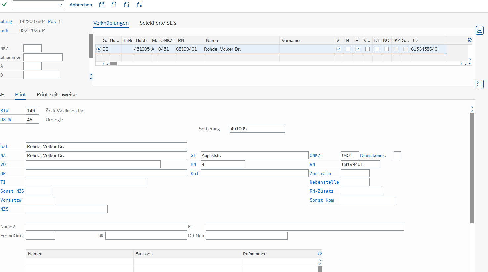488x272 pixels.
Task: Switch to the Selektierte SE's tab
Action: coord(158,23)
